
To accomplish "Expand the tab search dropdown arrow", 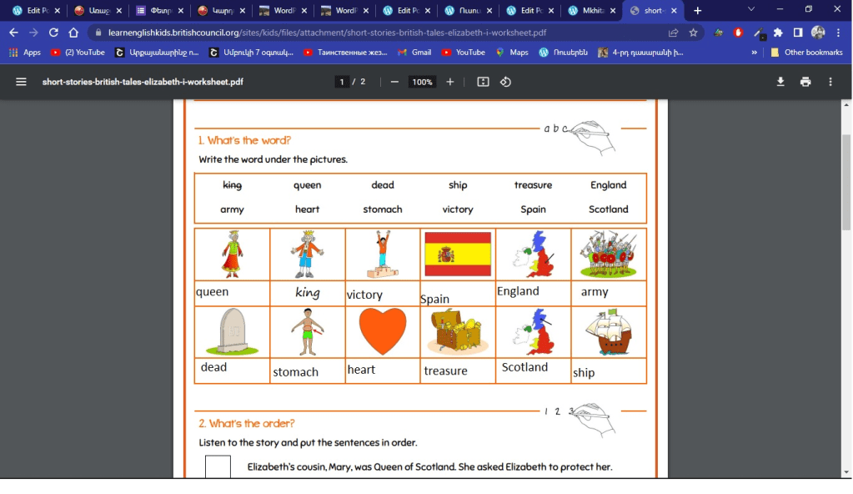I will [x=751, y=10].
